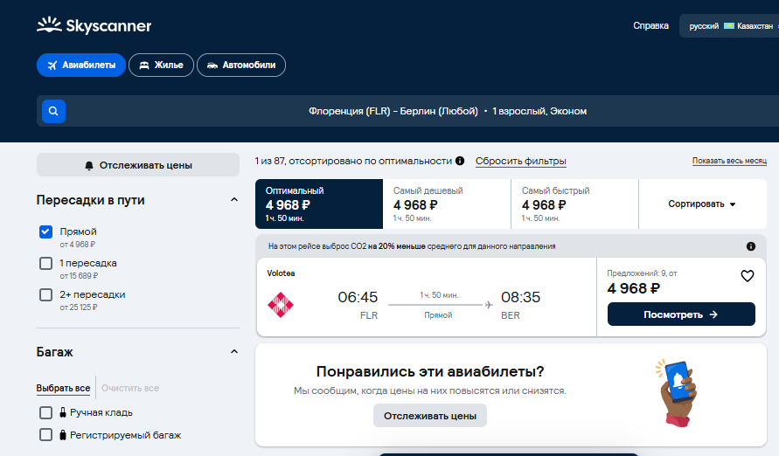
Task: Click the blue search magnifier icon
Action: [x=53, y=111]
